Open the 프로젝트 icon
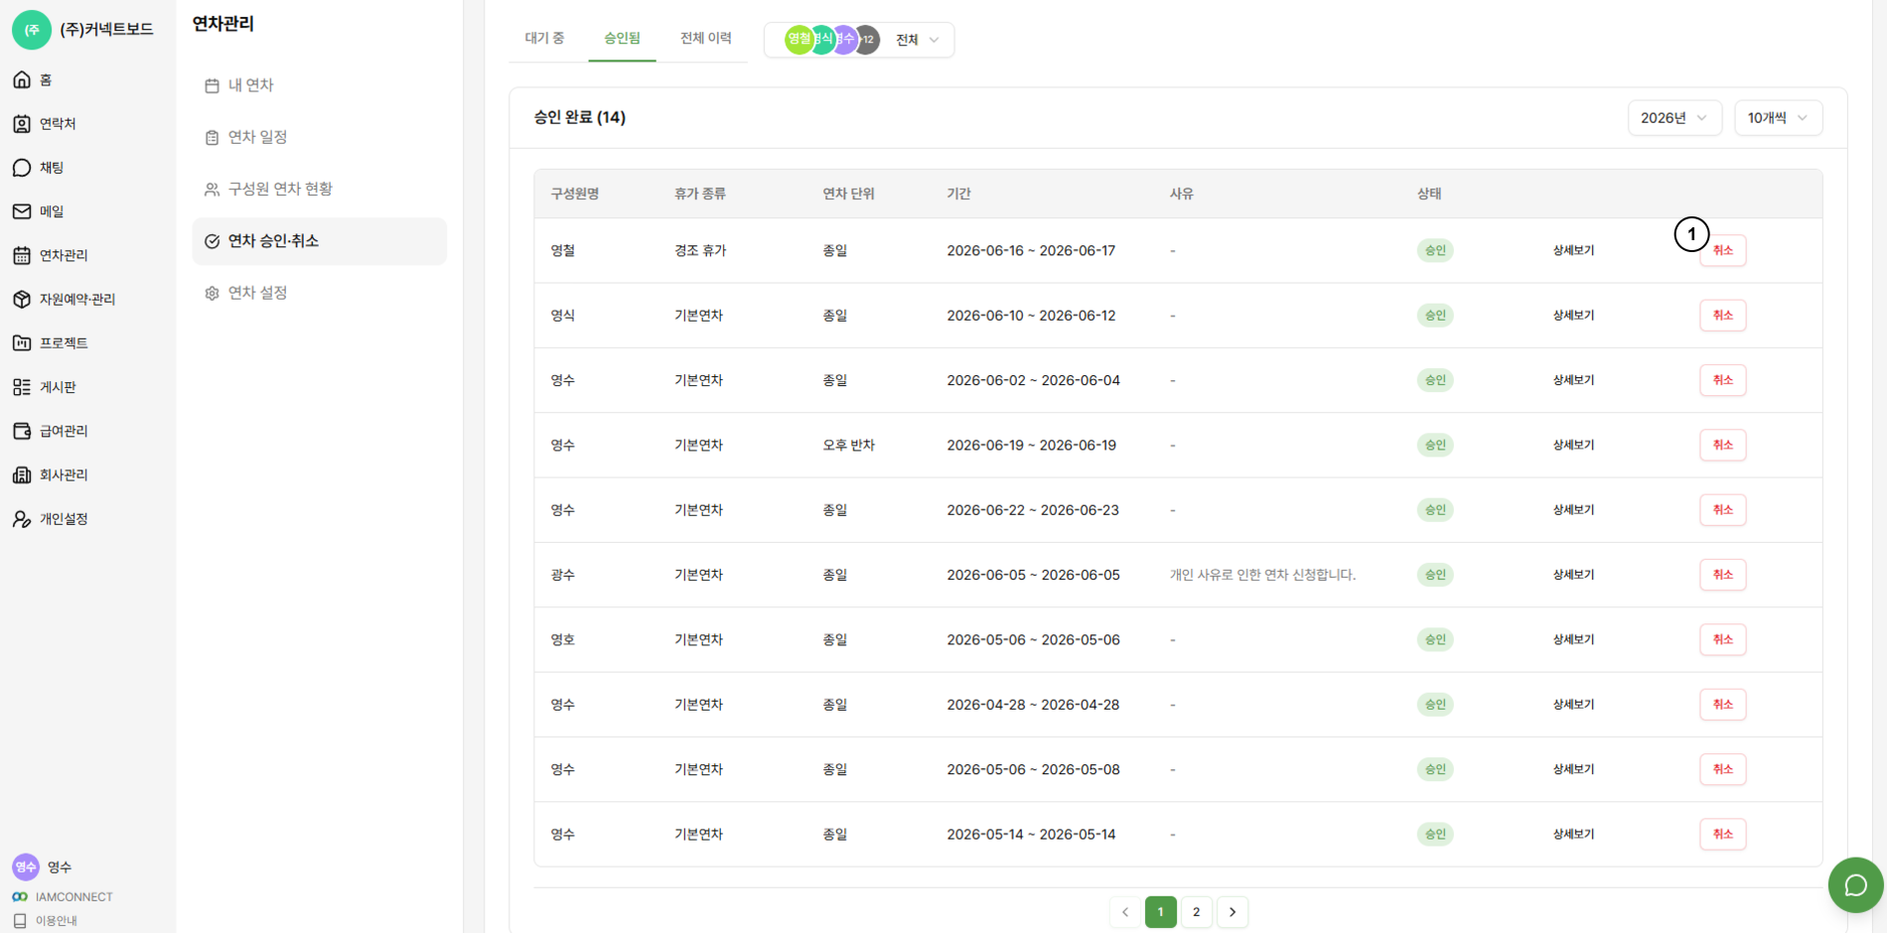 pos(22,342)
